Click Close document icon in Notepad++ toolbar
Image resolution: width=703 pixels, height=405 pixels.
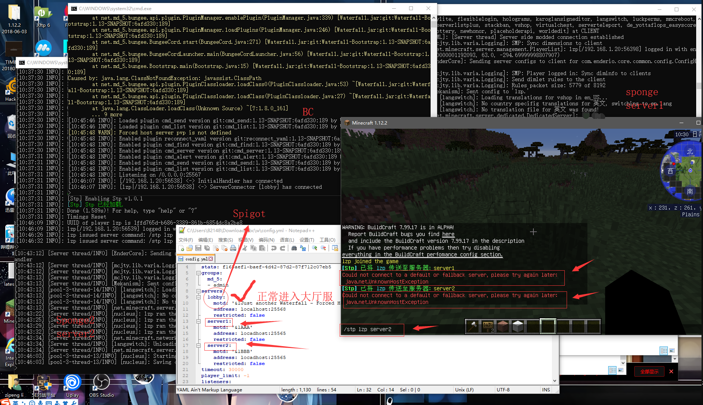point(216,248)
